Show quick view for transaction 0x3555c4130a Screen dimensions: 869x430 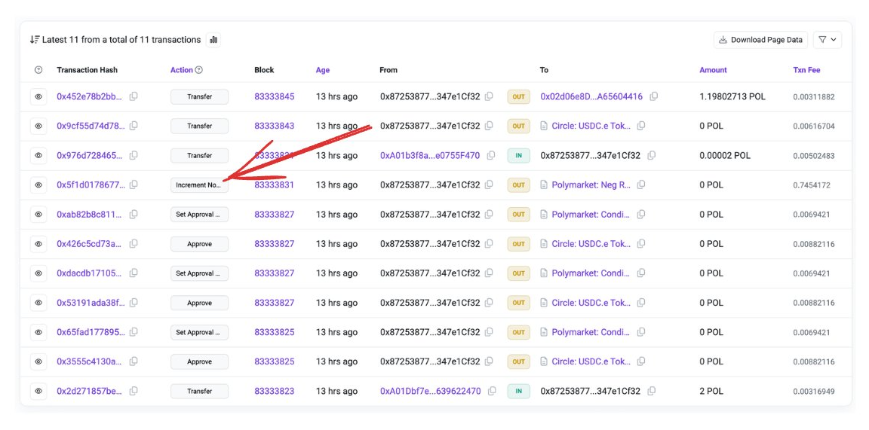click(38, 362)
